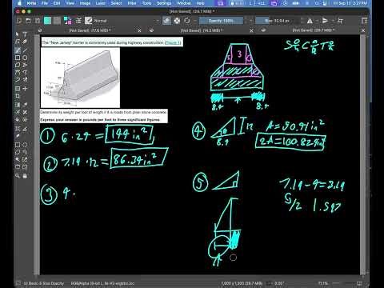Image resolution: width=384 pixels, height=288 pixels.
Task: Open the Apple menu
Action: [x=19, y=3]
